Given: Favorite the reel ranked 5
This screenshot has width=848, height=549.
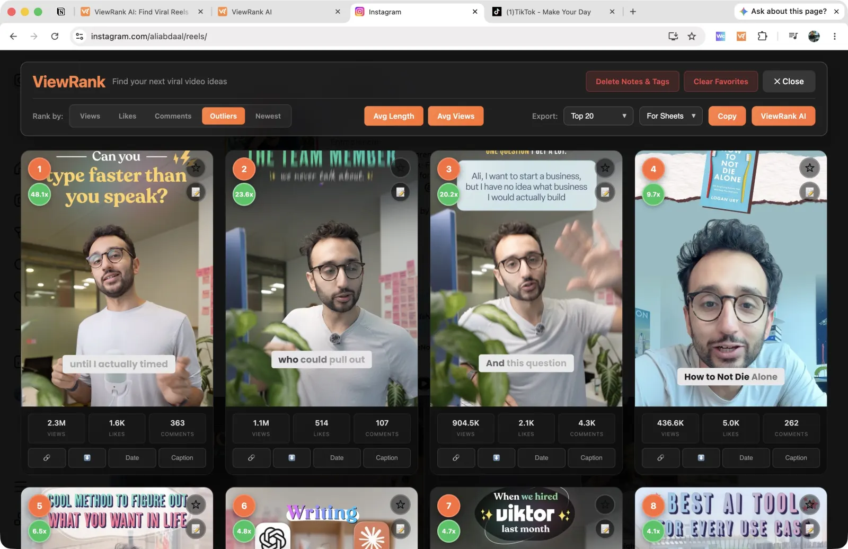Looking at the screenshot, I should pos(196,504).
